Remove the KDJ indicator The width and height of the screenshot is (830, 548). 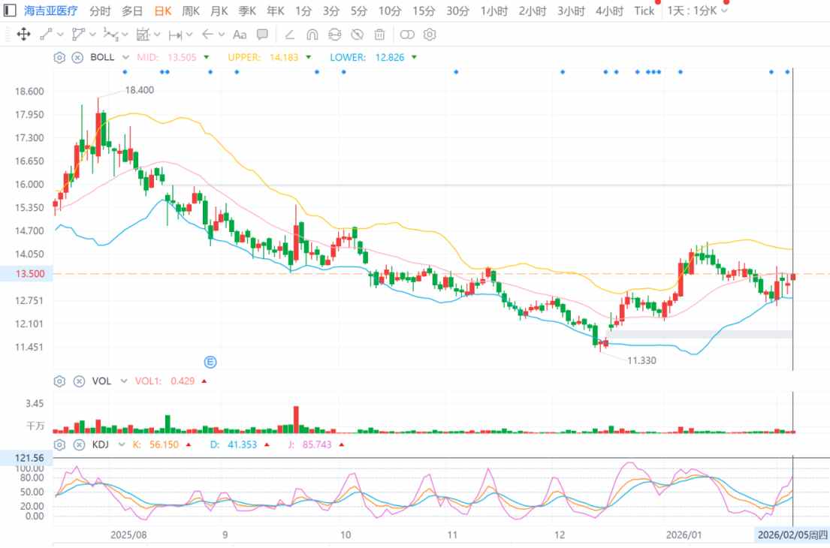point(77,444)
